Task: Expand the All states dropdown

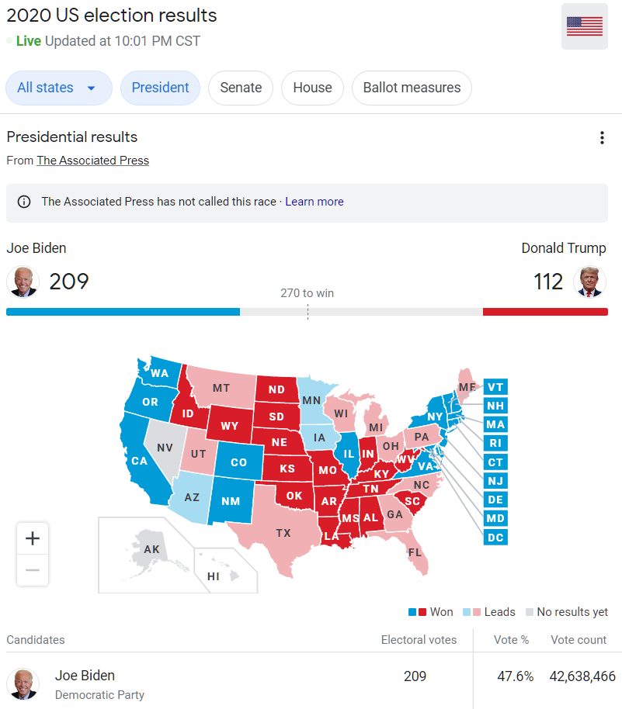Action: pyautogui.click(x=59, y=88)
